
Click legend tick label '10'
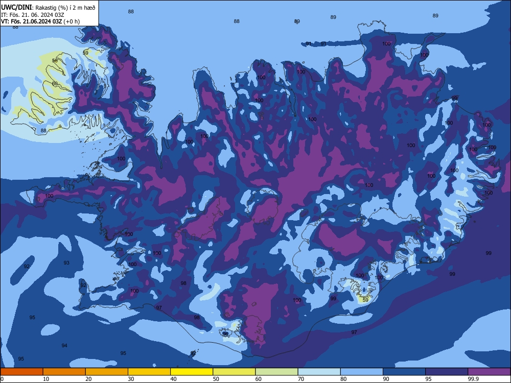click(x=46, y=379)
